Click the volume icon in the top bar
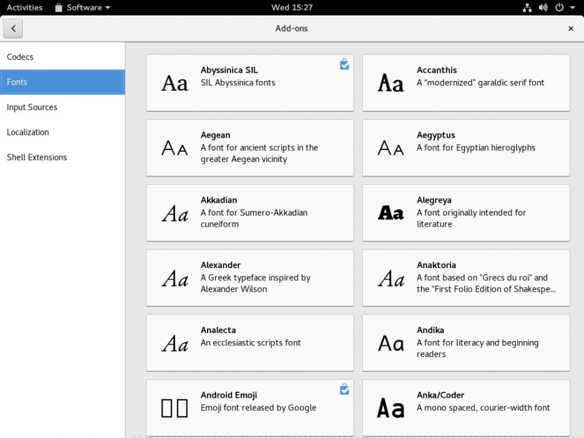Viewport: 584px width, 438px height. 544,7
